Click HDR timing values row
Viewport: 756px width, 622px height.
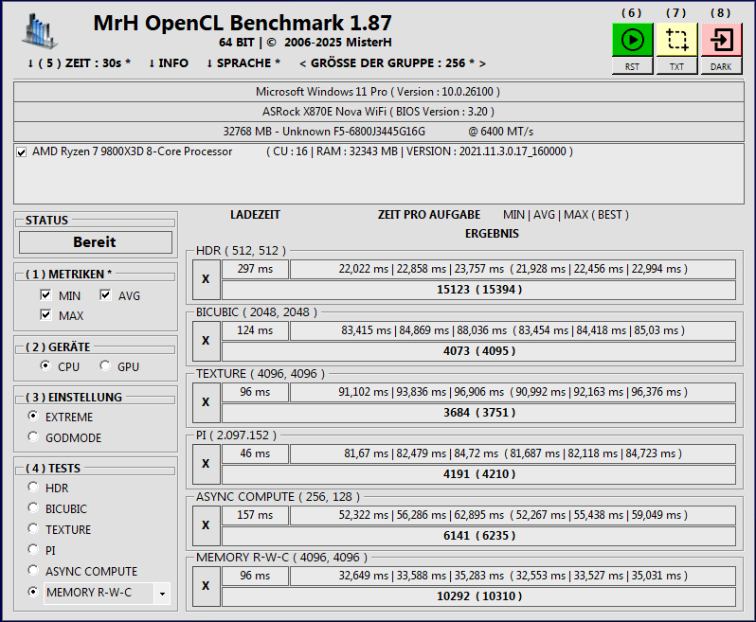tap(513, 269)
